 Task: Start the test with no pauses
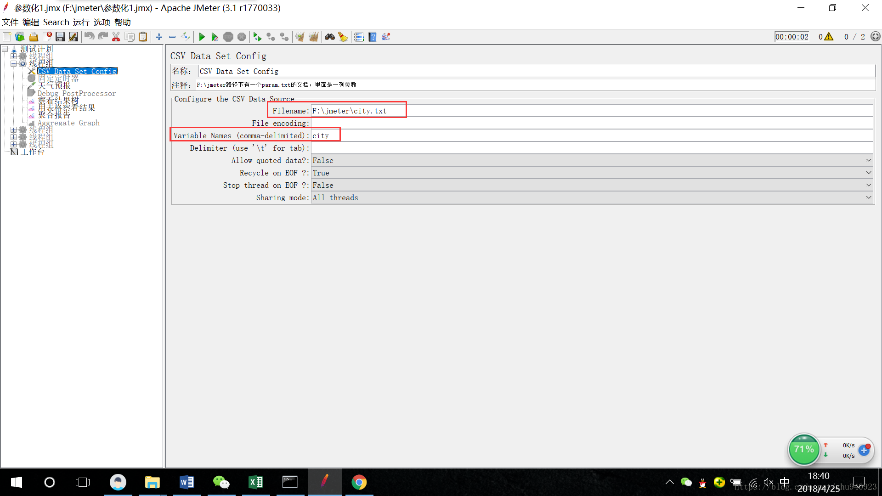click(x=215, y=37)
